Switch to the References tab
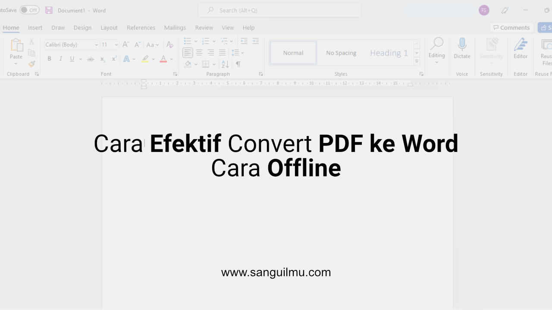Image resolution: width=552 pixels, height=310 pixels. tap(141, 28)
